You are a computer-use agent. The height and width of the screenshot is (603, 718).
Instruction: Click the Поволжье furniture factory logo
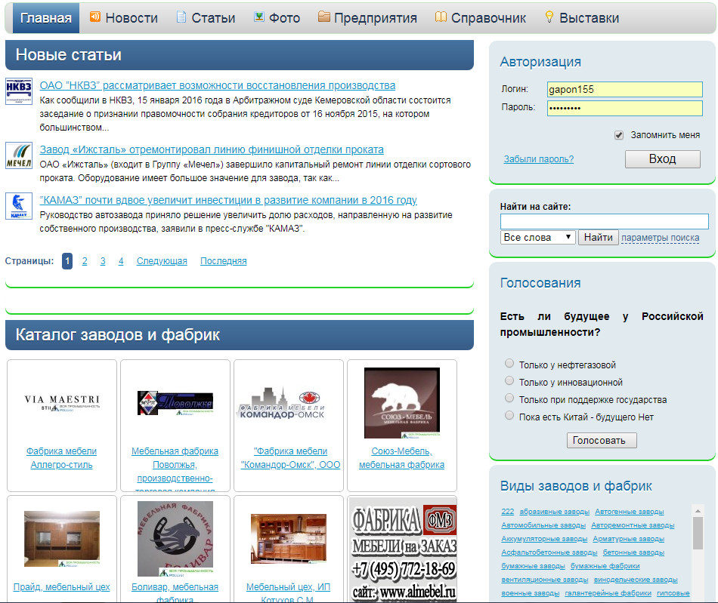point(175,403)
